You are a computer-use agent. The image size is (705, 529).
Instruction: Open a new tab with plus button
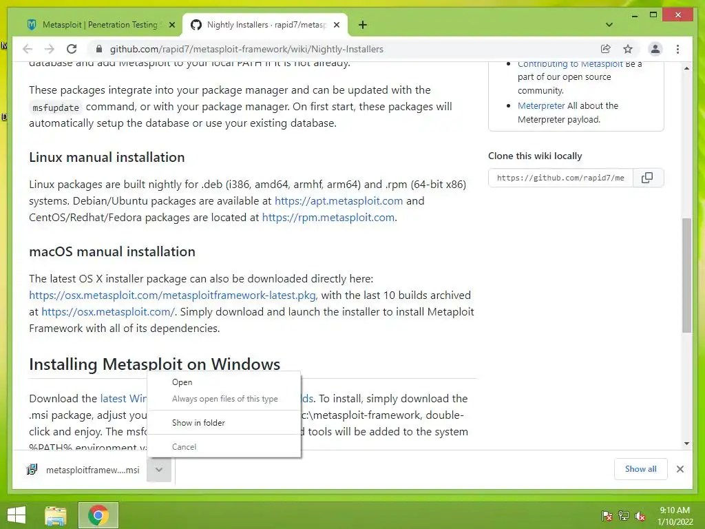[x=362, y=25]
